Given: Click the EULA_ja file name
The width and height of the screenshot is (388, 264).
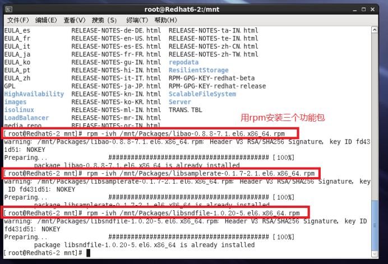Looking at the screenshot, I should tap(17, 54).
